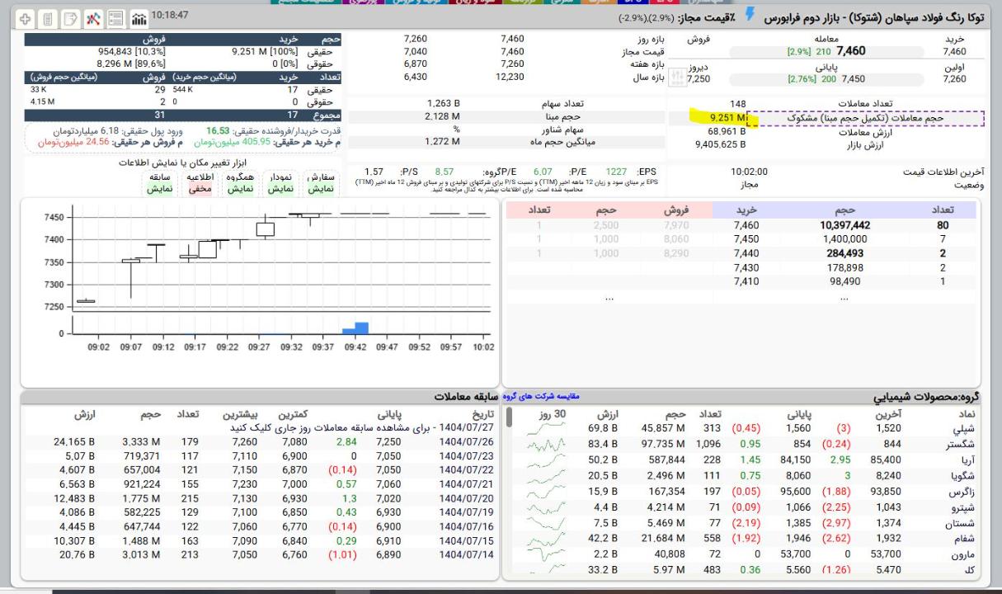Toggle the اطلاعیه hidden setting
Image resolution: width=1002 pixels, height=594 pixels.
[x=200, y=182]
